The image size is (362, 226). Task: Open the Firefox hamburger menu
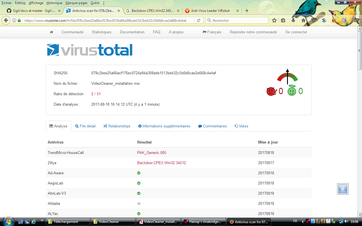point(357,20)
